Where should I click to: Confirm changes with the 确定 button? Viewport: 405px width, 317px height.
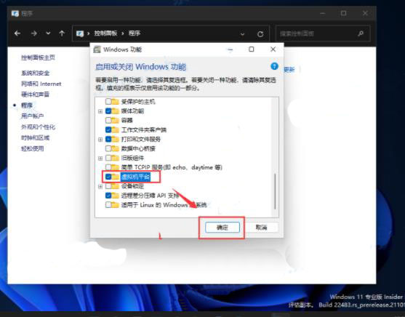tap(222, 228)
